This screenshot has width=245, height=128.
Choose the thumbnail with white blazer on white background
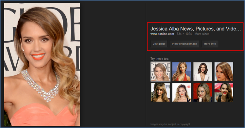(x=203, y=72)
